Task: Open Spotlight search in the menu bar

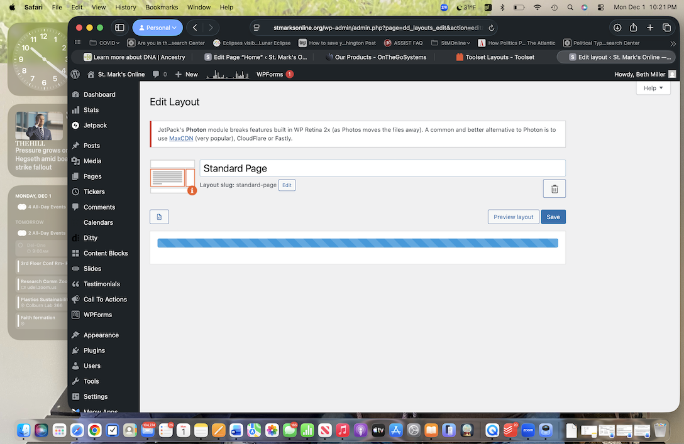Action: [x=570, y=8]
